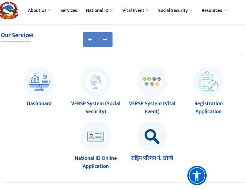Open the VERSP Vital Event icon
Image resolution: width=245 pixels, height=189 pixels.
pos(152,82)
